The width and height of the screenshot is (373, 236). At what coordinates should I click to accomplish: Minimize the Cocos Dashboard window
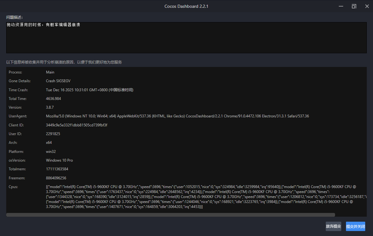pyautogui.click(x=341, y=6)
